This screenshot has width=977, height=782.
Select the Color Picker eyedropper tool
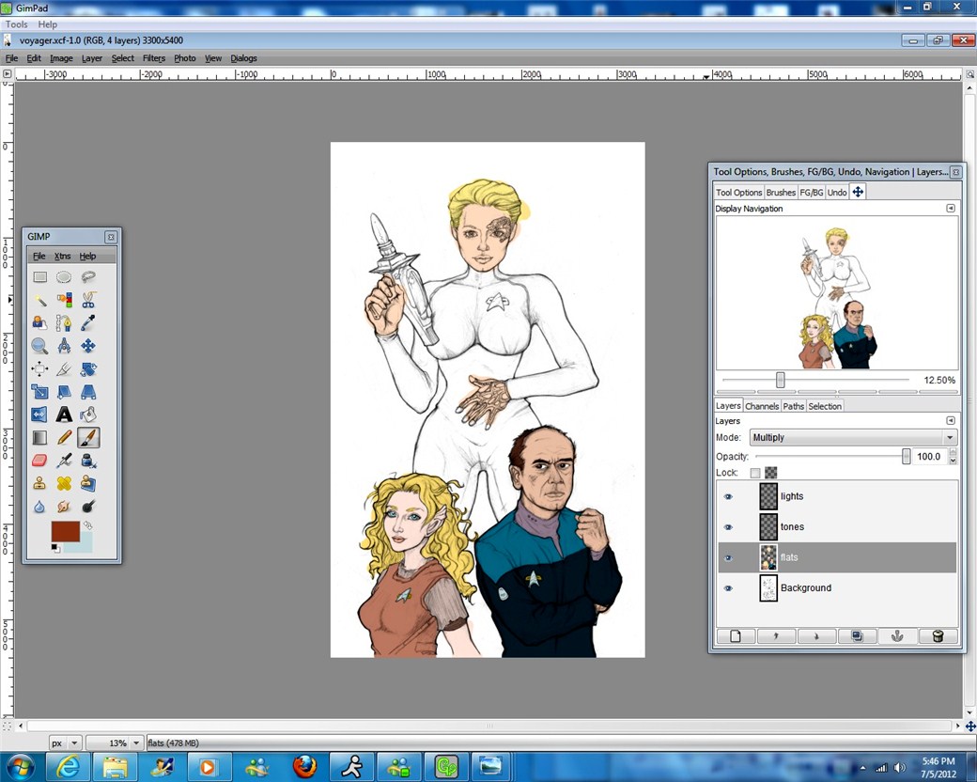click(88, 323)
